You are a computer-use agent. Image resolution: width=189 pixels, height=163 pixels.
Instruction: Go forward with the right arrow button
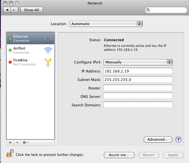click(x=14, y=10)
